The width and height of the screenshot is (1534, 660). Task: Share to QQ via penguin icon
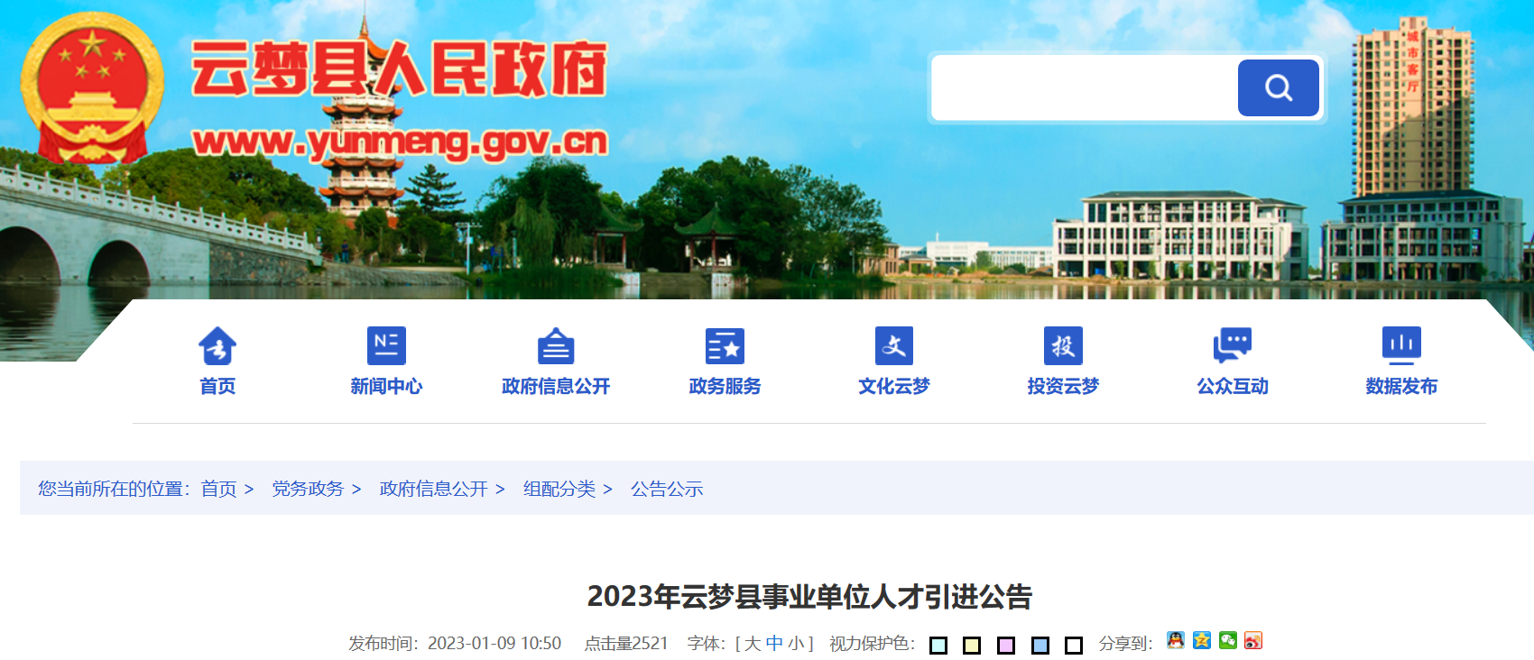coord(1175,640)
